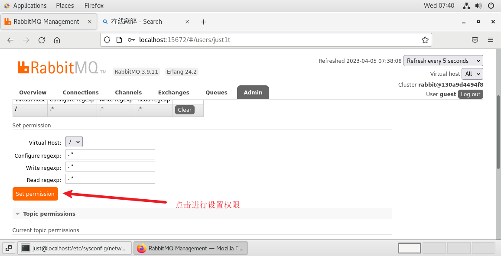Click the power button tray icon

(491, 6)
